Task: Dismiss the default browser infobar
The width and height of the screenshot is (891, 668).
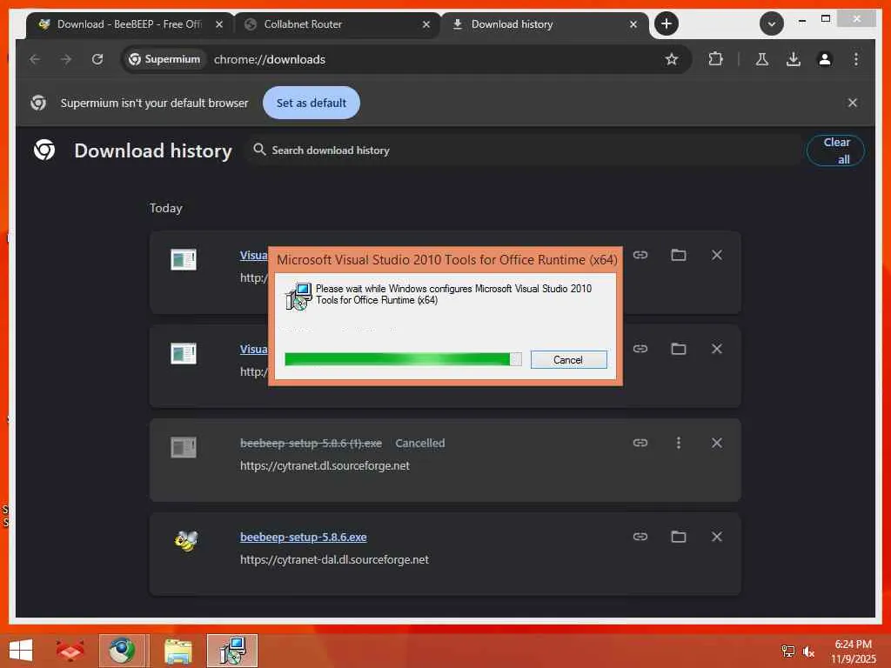Action: (x=853, y=103)
